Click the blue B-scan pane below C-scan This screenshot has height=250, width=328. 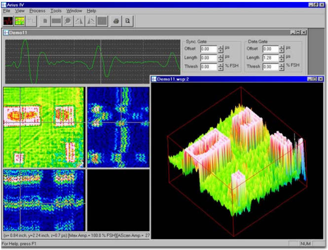pyautogui.click(x=44, y=200)
